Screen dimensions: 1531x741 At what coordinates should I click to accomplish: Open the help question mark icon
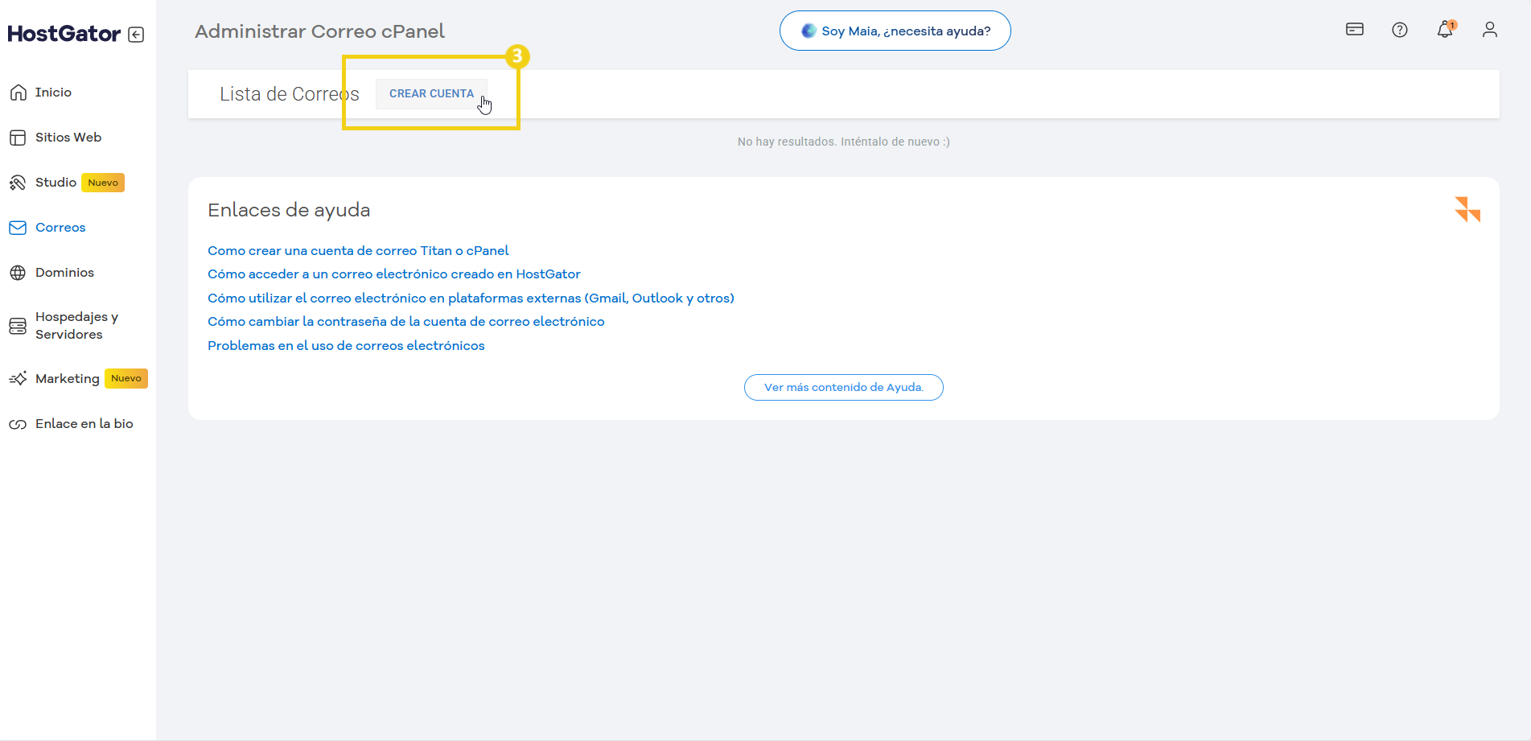pyautogui.click(x=1400, y=30)
